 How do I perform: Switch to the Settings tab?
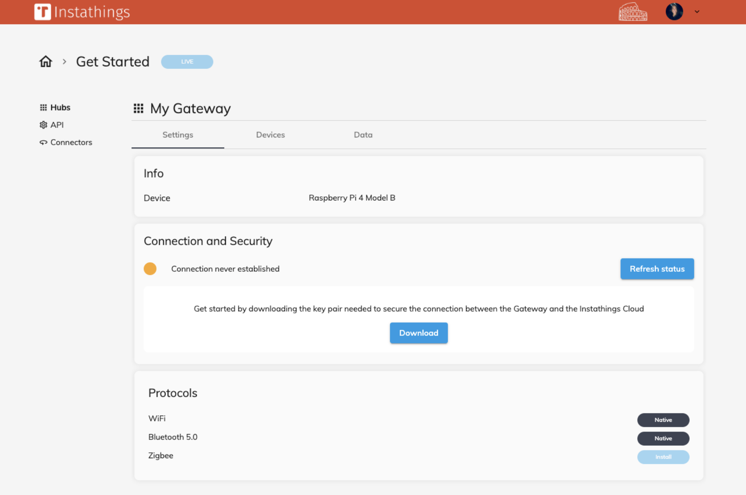(178, 135)
